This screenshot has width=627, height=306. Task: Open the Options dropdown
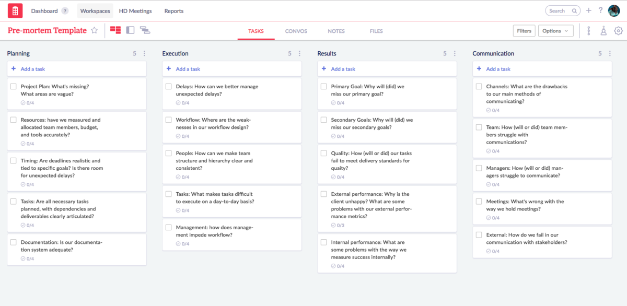point(555,31)
